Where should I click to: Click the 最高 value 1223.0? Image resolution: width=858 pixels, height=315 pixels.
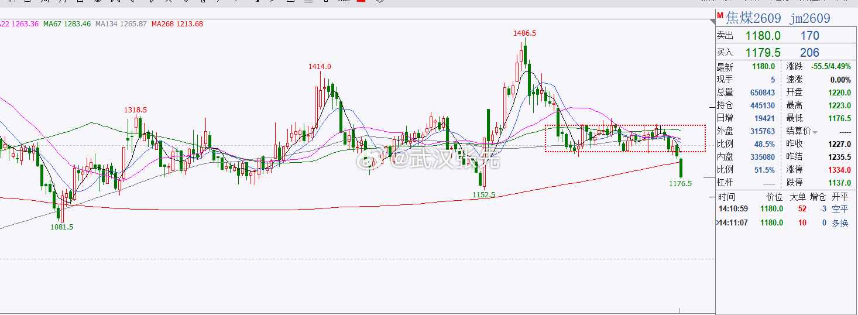click(839, 105)
